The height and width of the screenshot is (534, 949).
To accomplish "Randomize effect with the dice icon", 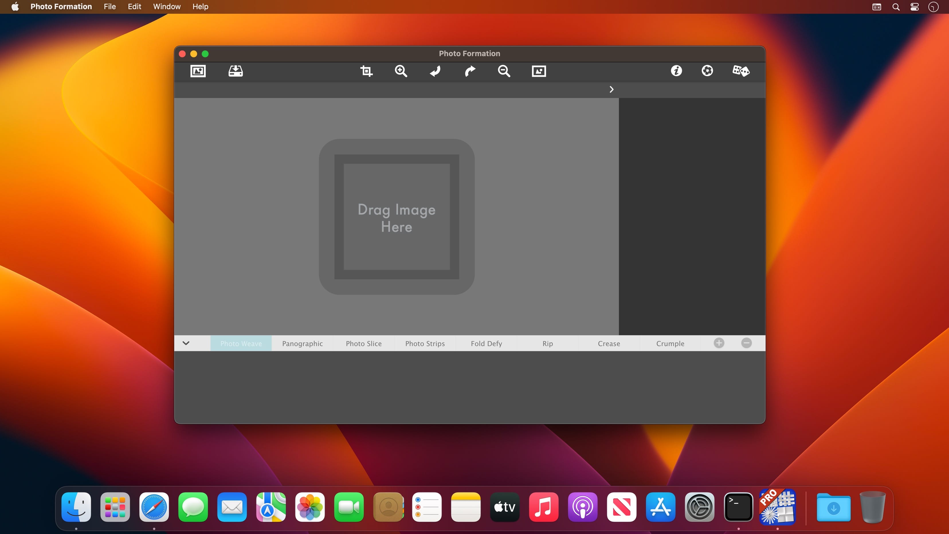I will (741, 71).
